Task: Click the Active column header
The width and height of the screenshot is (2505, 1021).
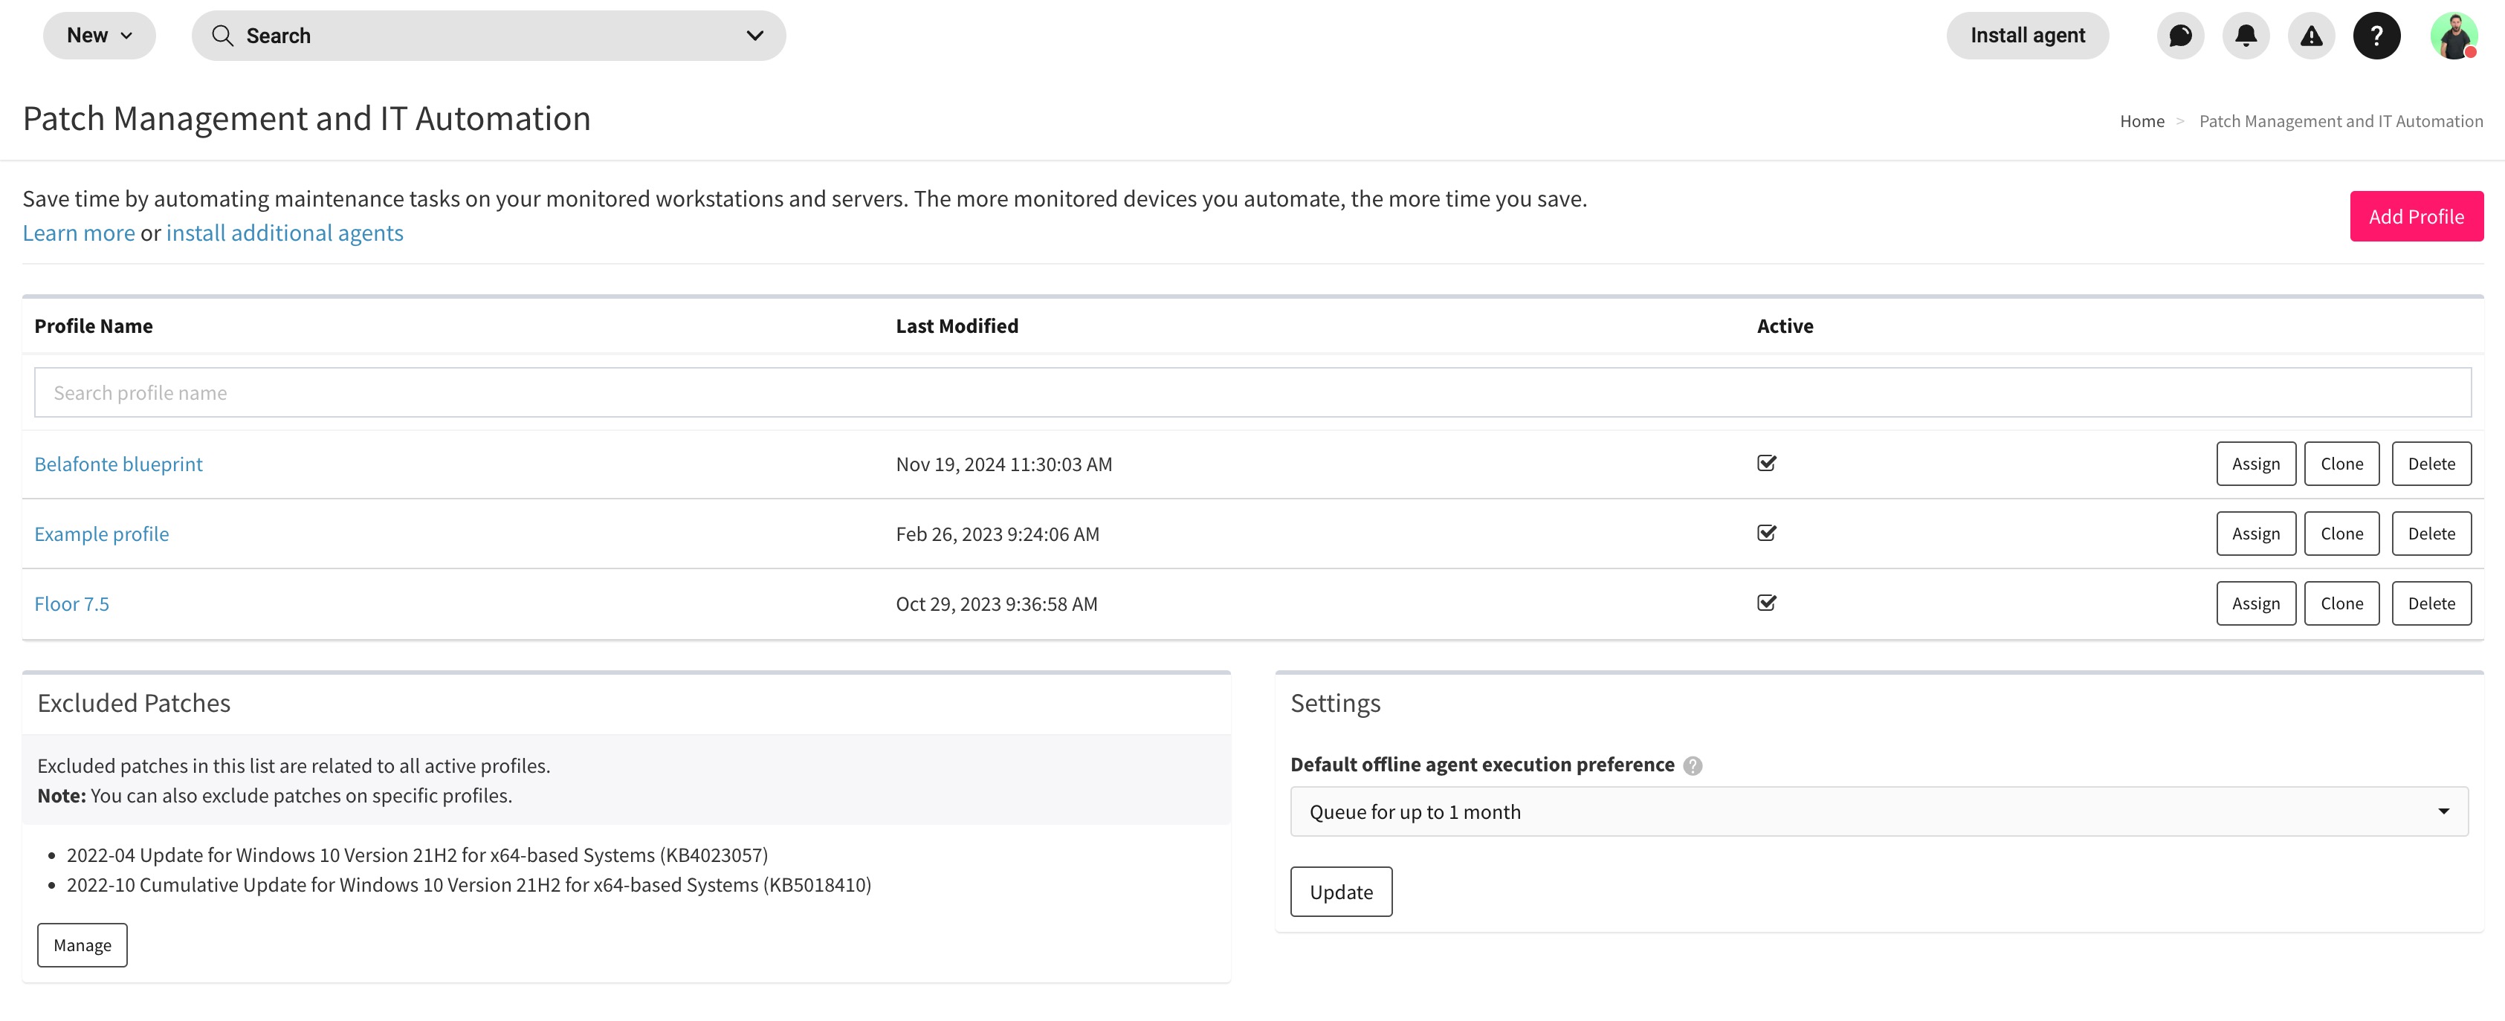Action: [x=1785, y=325]
